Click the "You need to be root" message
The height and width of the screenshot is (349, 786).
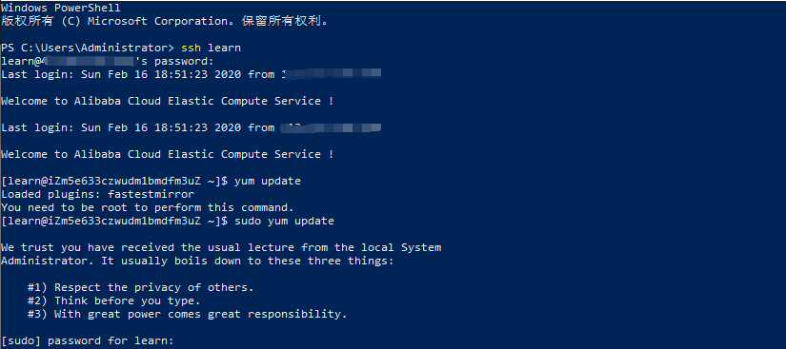(x=147, y=207)
